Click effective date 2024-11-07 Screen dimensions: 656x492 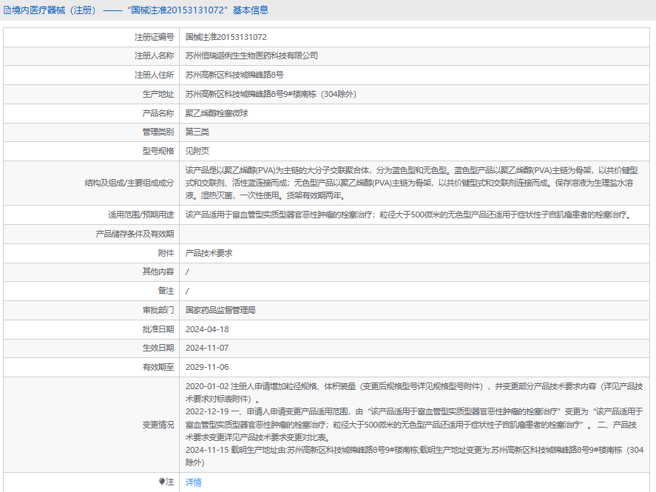tap(207, 348)
